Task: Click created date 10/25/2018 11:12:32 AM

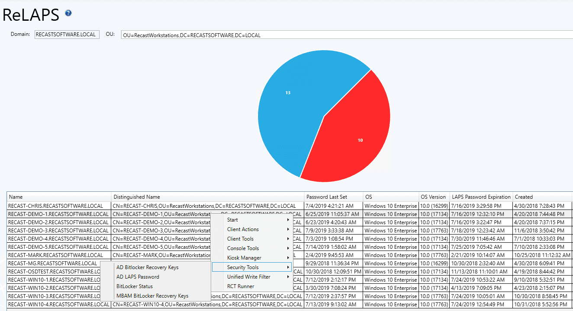Action: [x=543, y=255]
